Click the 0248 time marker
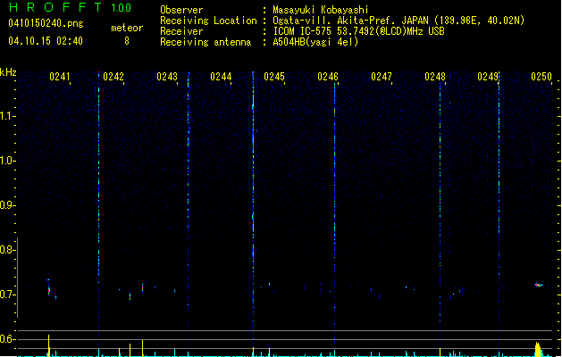The image size is (562, 357). tap(435, 77)
